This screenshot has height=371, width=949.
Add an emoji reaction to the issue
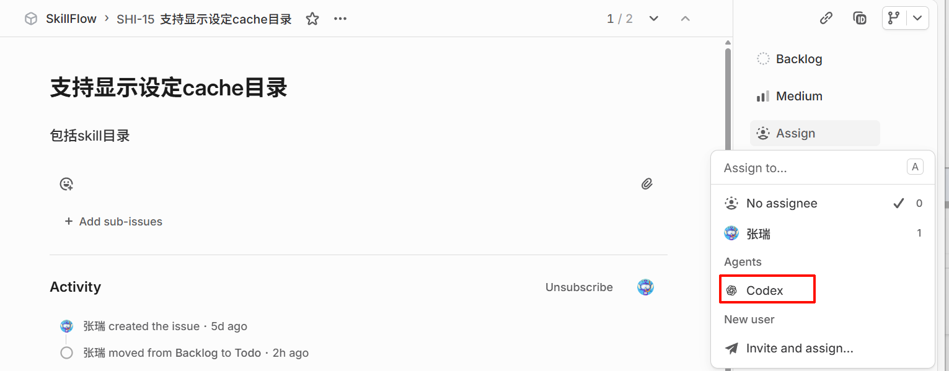(x=66, y=184)
